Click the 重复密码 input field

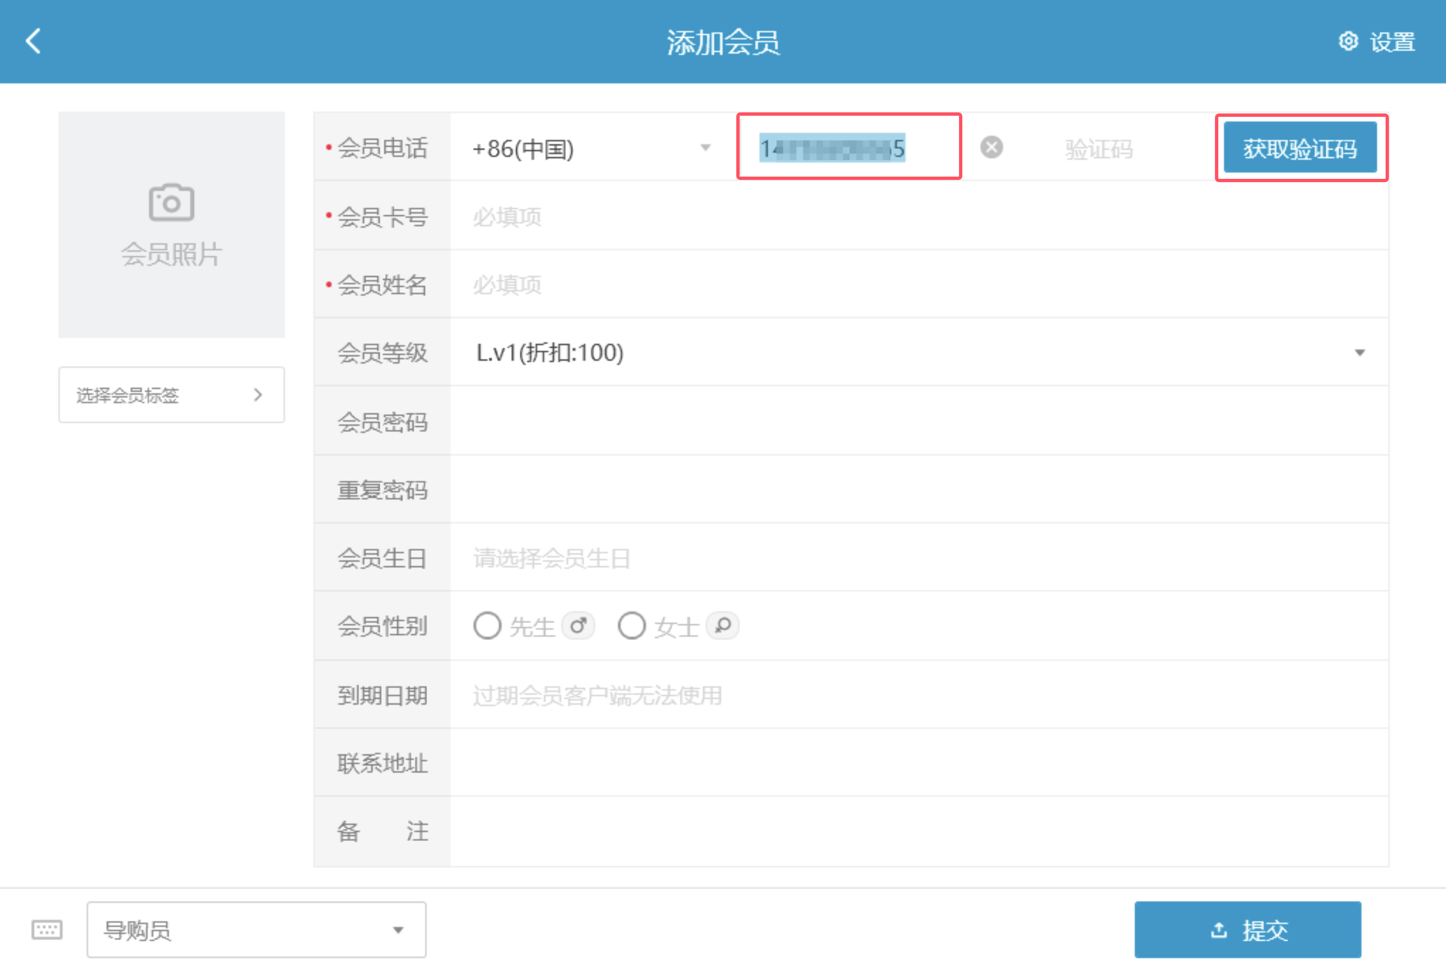pyautogui.click(x=919, y=490)
